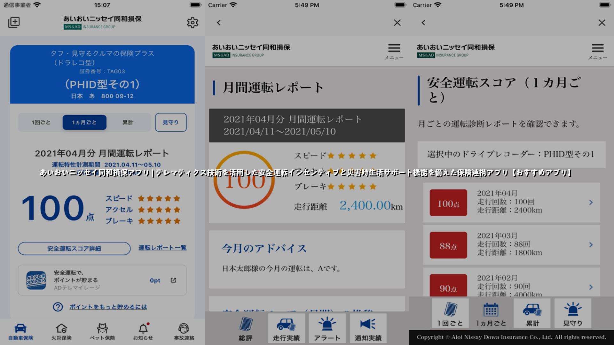The width and height of the screenshot is (614, 345).
Task: Click the 走行距離 2,400.00km value
Action: pos(371,205)
